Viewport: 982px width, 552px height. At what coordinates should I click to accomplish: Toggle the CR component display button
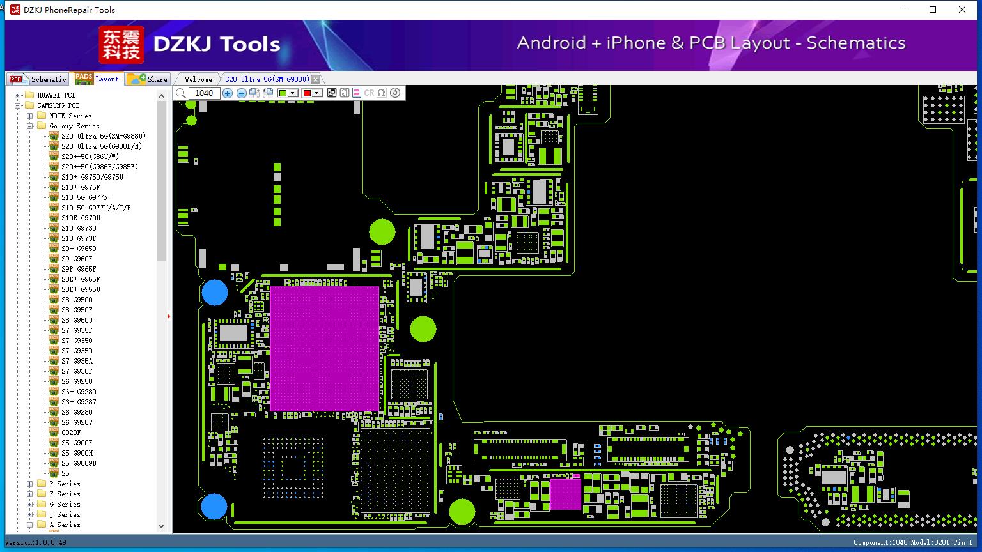click(369, 93)
